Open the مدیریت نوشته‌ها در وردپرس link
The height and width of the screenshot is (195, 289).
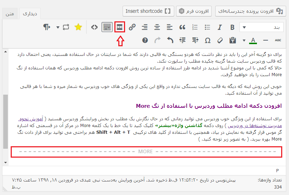(255, 126)
